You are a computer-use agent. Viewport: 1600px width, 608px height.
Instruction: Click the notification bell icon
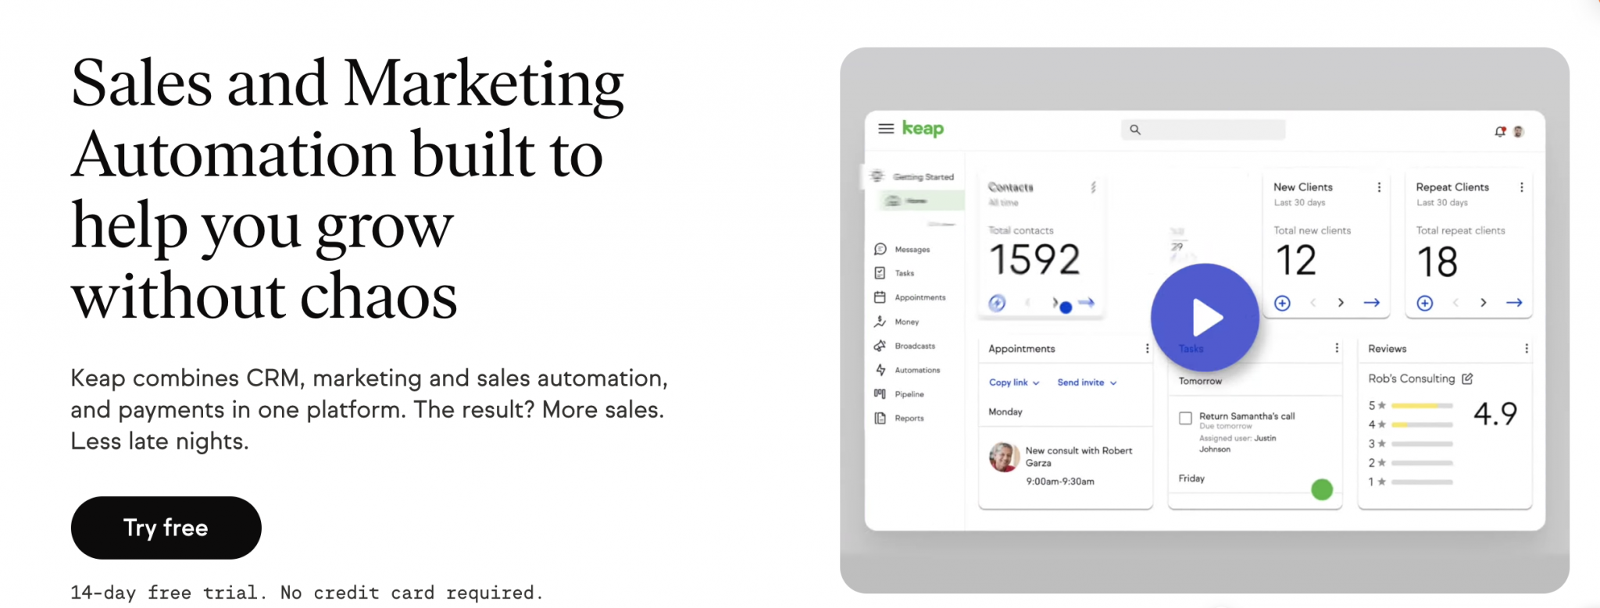point(1499,132)
